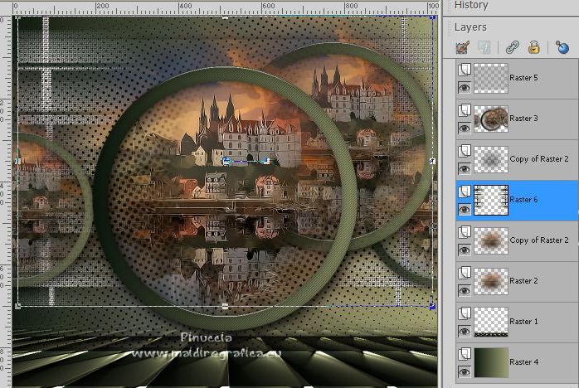
Task: Hide the Raster 1 layer using its eye
Action: pos(465,331)
